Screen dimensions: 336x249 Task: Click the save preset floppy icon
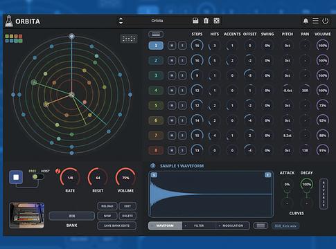pyautogui.click(x=195, y=21)
